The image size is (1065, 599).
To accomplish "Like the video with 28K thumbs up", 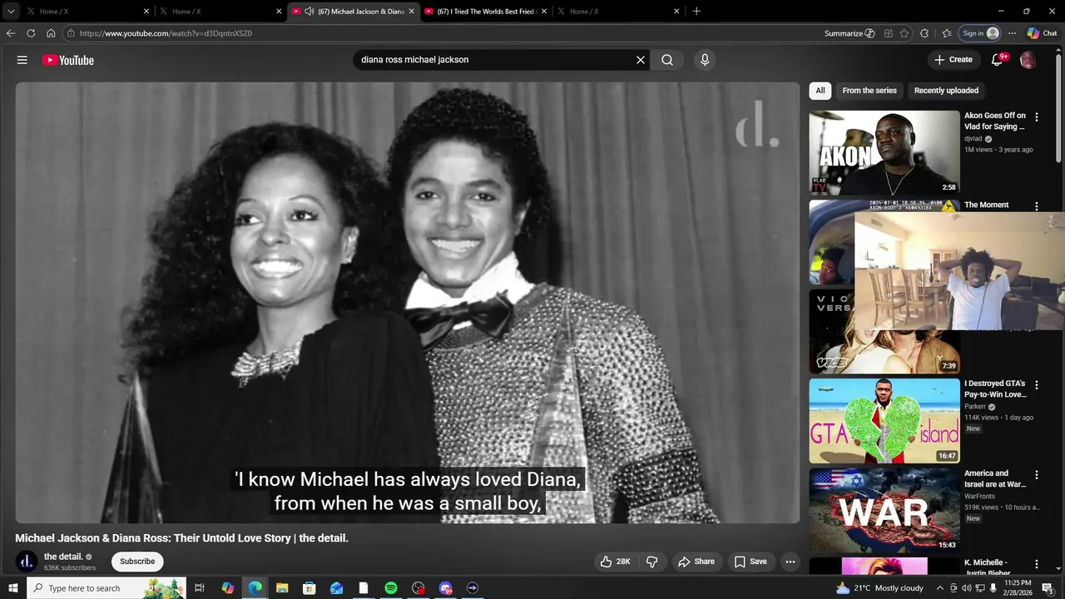I will (x=616, y=562).
